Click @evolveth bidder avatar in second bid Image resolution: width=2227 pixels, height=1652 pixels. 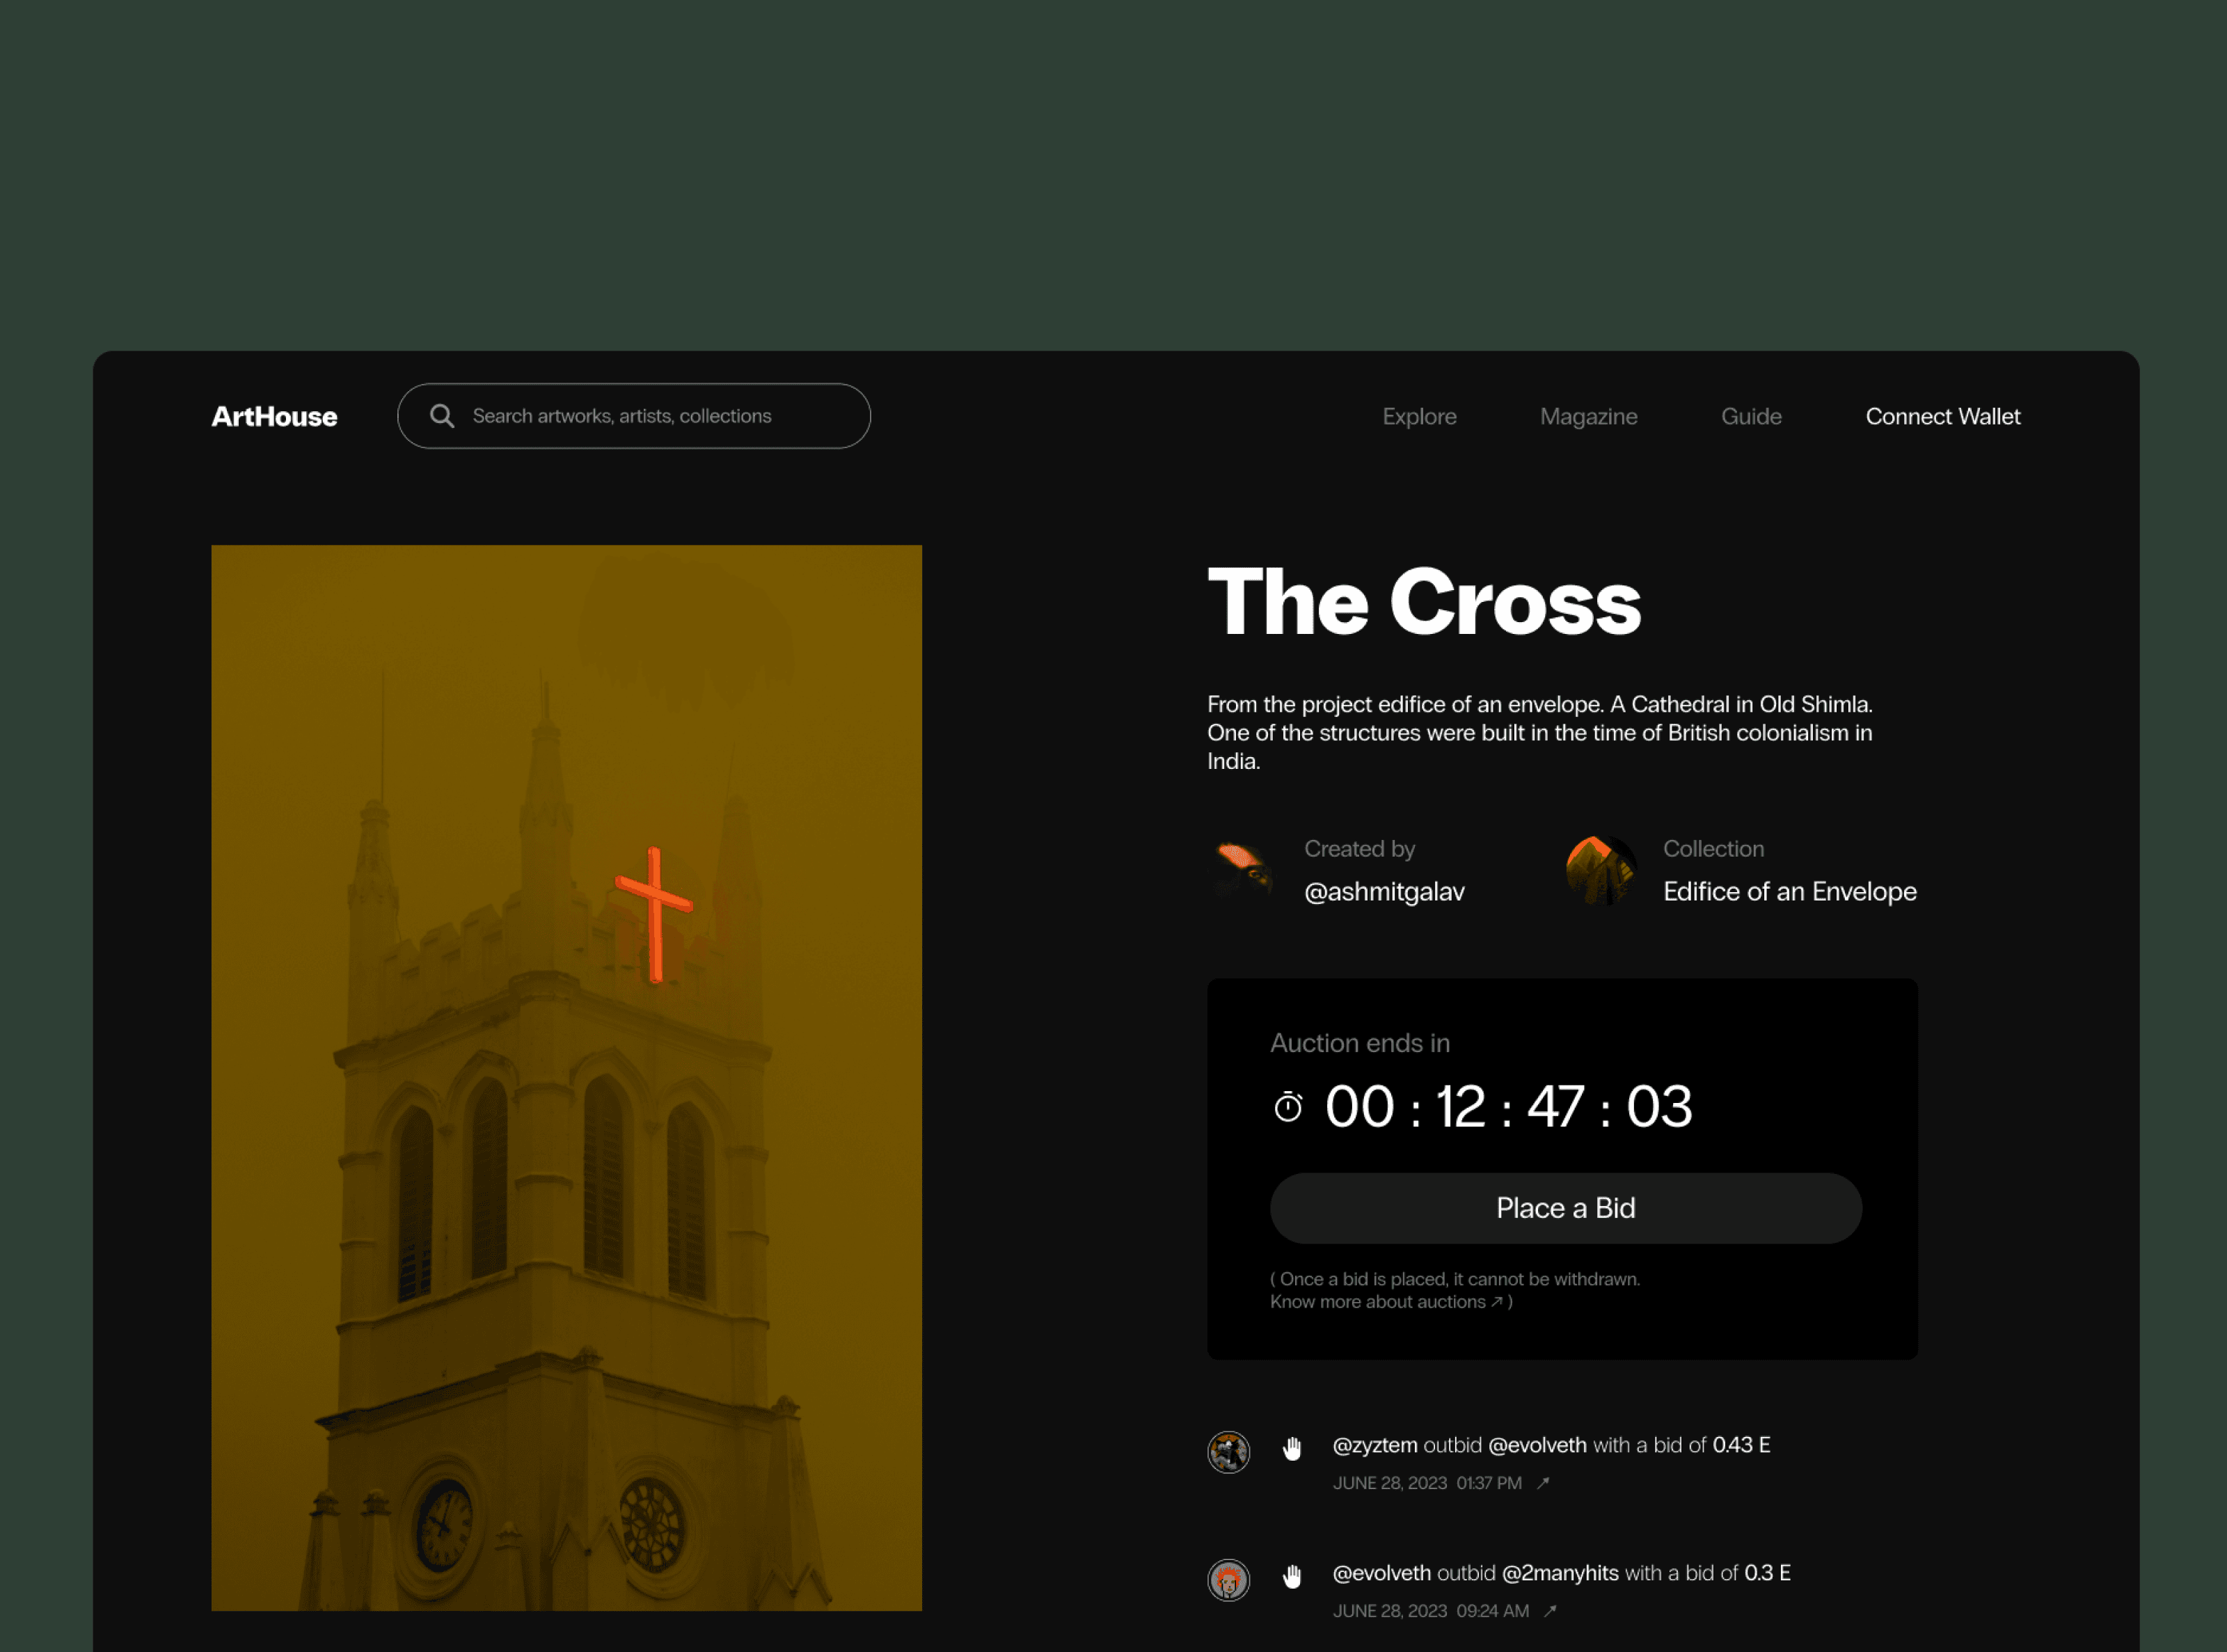pos(1228,1580)
